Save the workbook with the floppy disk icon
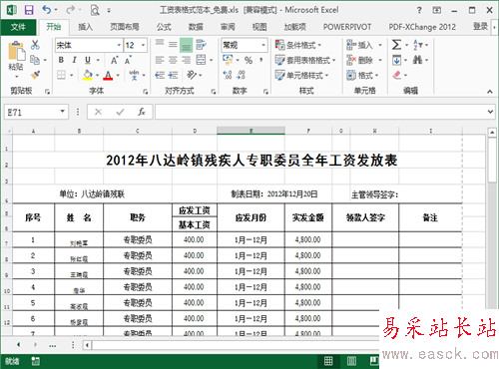Screen dimensions: 499x369 (29, 10)
